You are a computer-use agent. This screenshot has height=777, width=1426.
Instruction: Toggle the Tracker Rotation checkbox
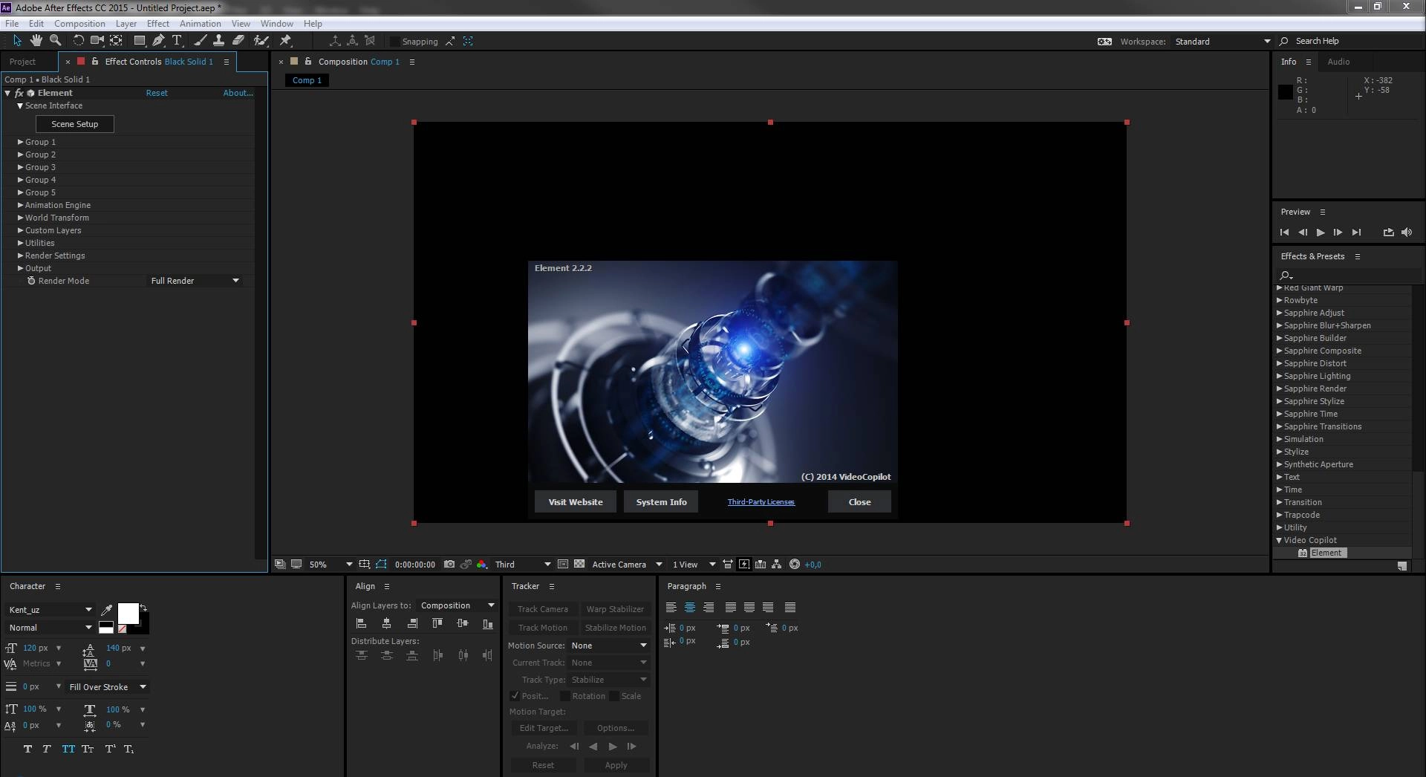pyautogui.click(x=565, y=696)
